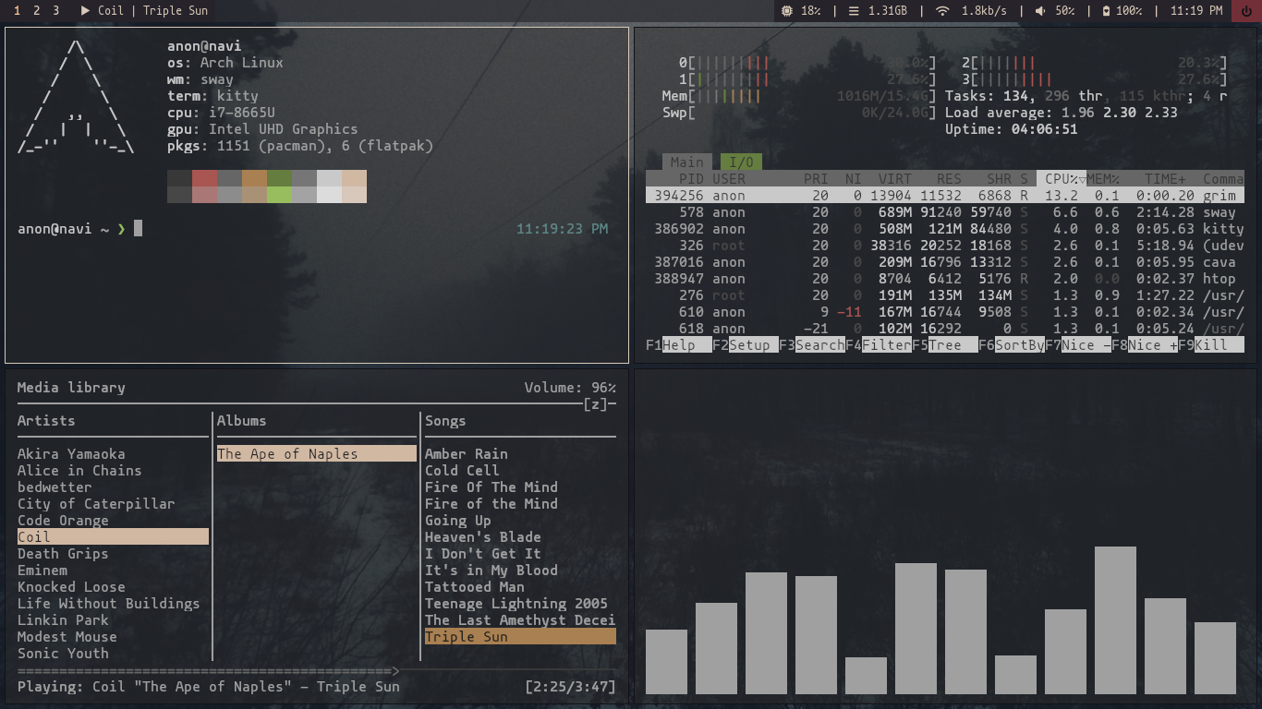
Task: Select the root process with PID 326
Action: click(x=945, y=246)
